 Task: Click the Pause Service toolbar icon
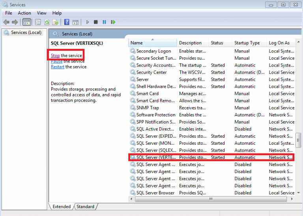(104, 22)
